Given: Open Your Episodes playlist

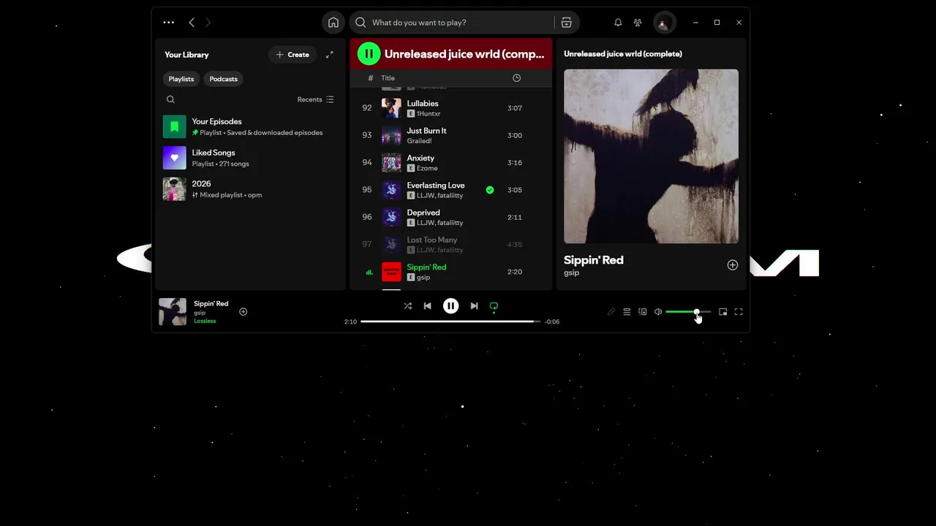Looking at the screenshot, I should [x=249, y=126].
